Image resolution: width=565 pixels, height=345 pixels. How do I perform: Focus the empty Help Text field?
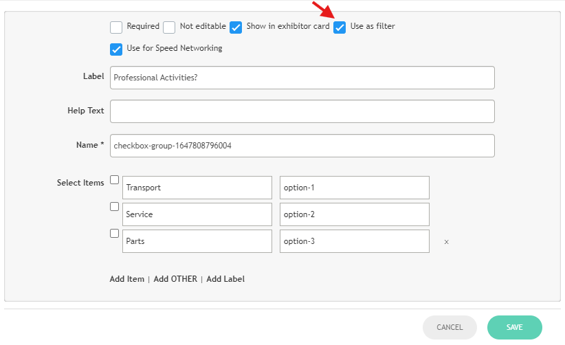pos(302,111)
